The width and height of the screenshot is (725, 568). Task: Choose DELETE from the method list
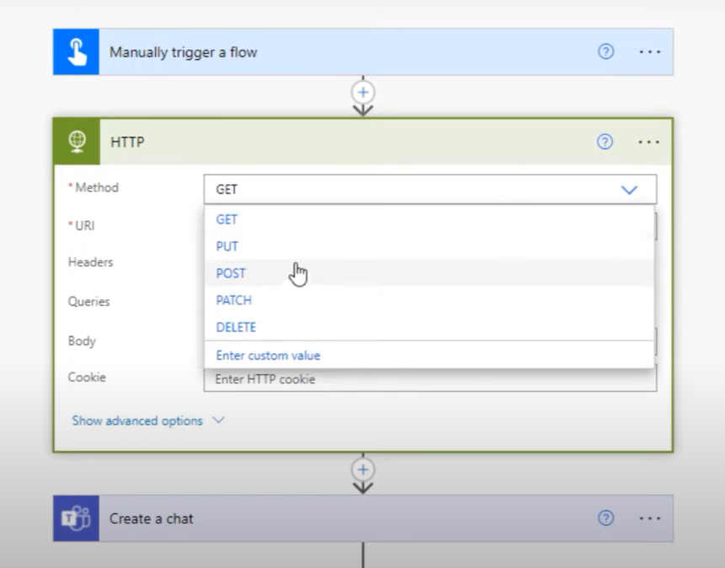click(x=429, y=327)
